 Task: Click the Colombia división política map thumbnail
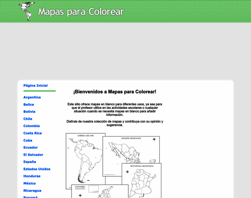click(x=100, y=191)
